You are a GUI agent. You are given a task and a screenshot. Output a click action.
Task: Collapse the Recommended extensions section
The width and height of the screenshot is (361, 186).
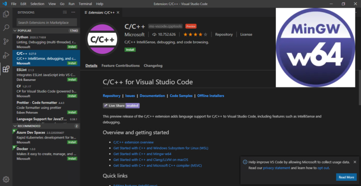[46, 126]
